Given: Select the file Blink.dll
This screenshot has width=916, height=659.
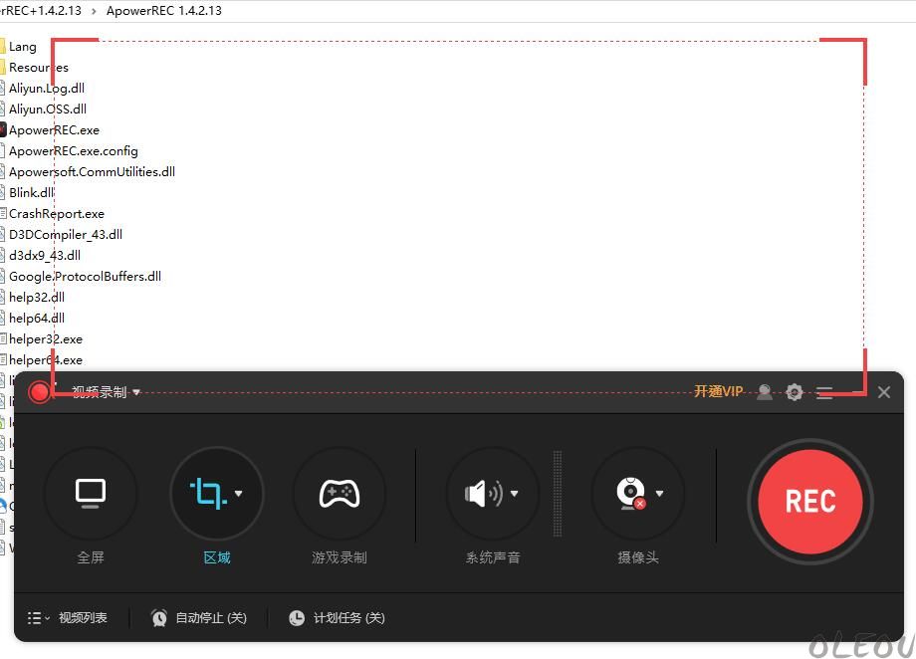Looking at the screenshot, I should coord(32,193).
